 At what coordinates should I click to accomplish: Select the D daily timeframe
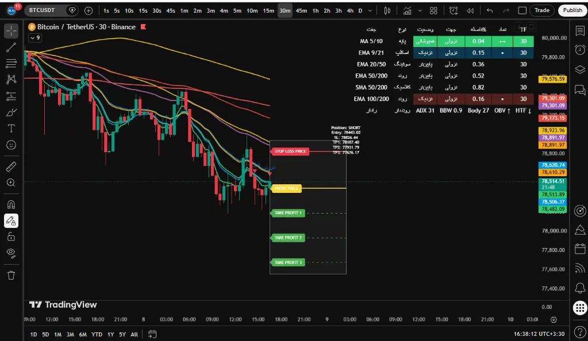360,10
